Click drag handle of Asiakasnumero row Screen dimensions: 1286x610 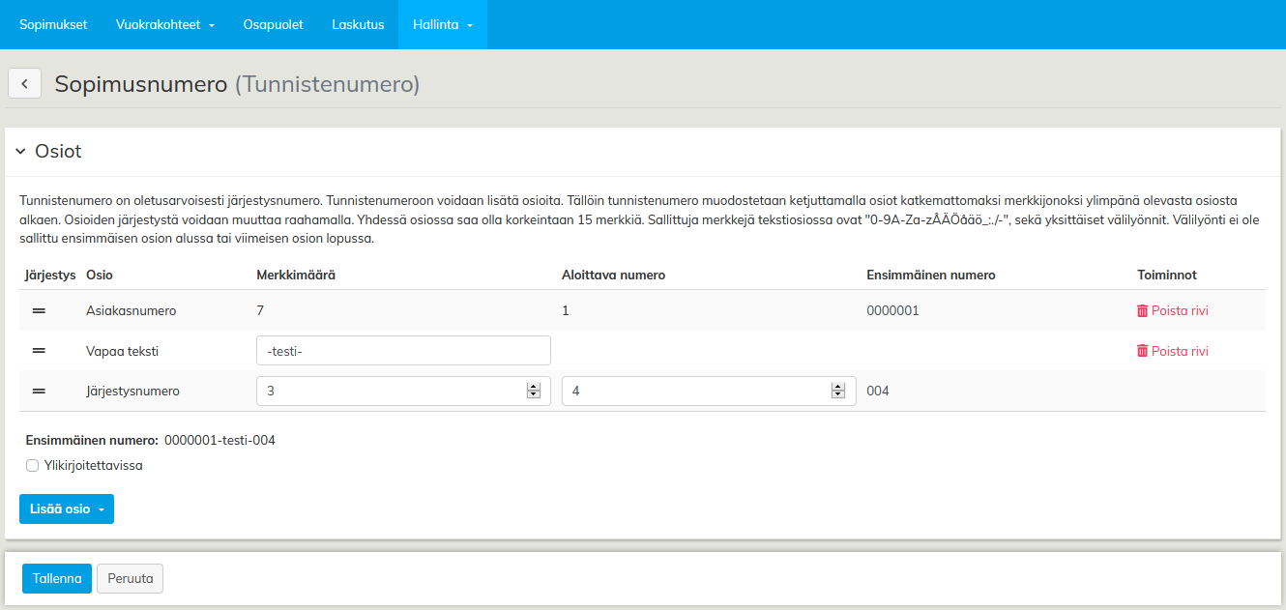pyautogui.click(x=40, y=311)
